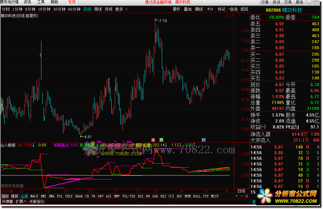Select the BRAR indicator
This screenshot has width=323, height=209.
79,196
